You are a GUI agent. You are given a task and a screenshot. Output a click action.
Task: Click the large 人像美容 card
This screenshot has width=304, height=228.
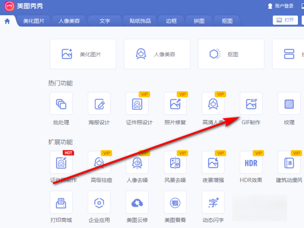click(157, 54)
